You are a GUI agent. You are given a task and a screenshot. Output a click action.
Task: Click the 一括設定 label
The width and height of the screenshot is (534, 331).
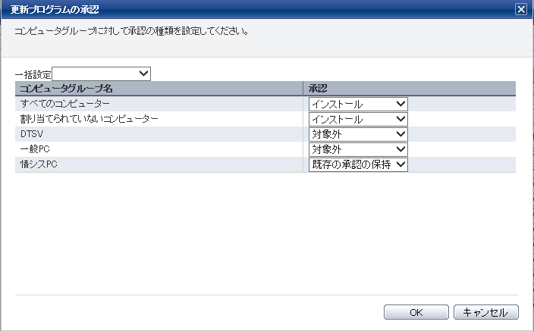pos(33,74)
